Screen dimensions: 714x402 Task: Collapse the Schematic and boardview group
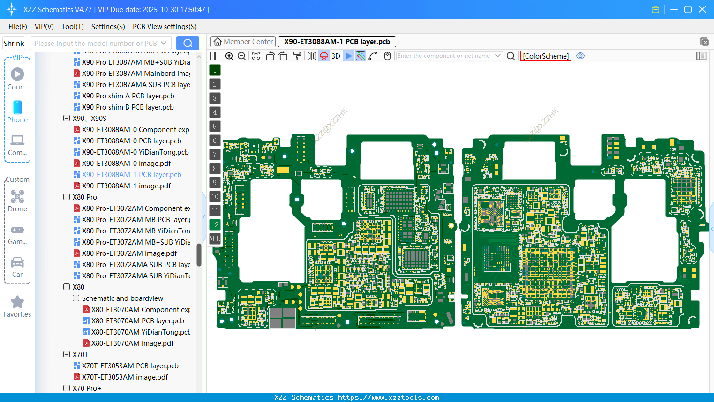coord(76,298)
